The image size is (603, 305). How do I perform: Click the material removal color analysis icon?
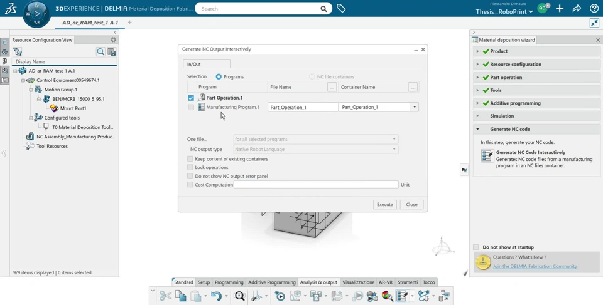[x=387, y=296]
